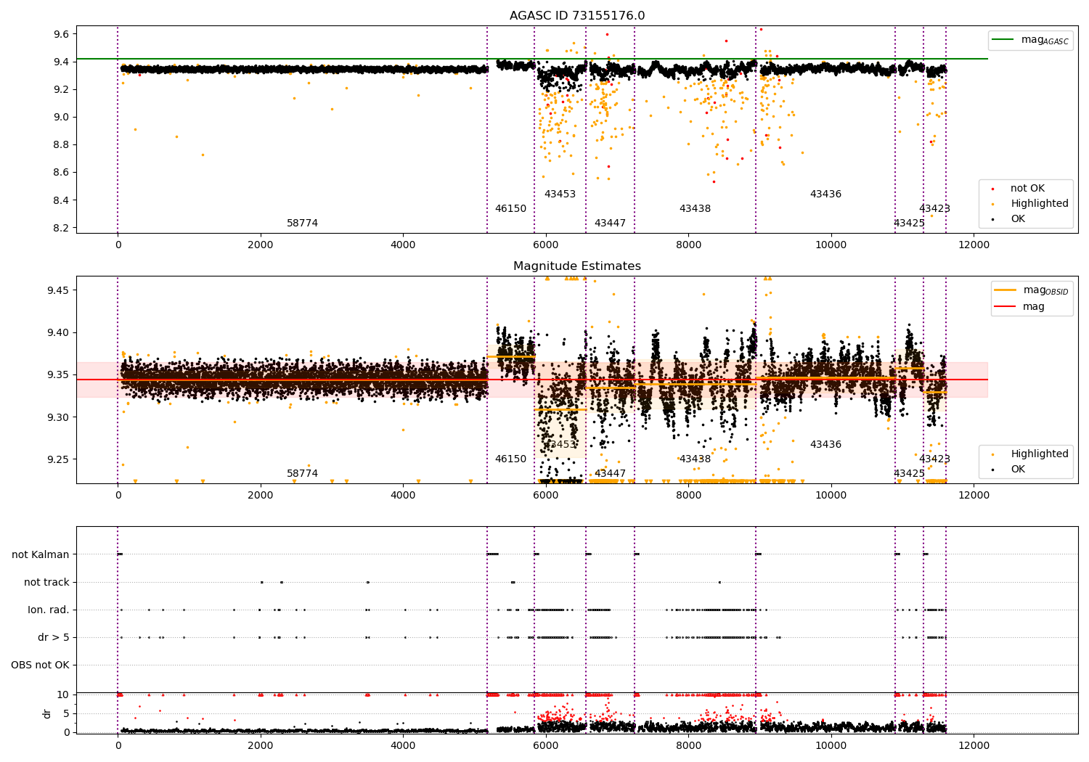Click x-axis tick 12000 in bottom plot
1089x762 pixels.
(x=974, y=745)
